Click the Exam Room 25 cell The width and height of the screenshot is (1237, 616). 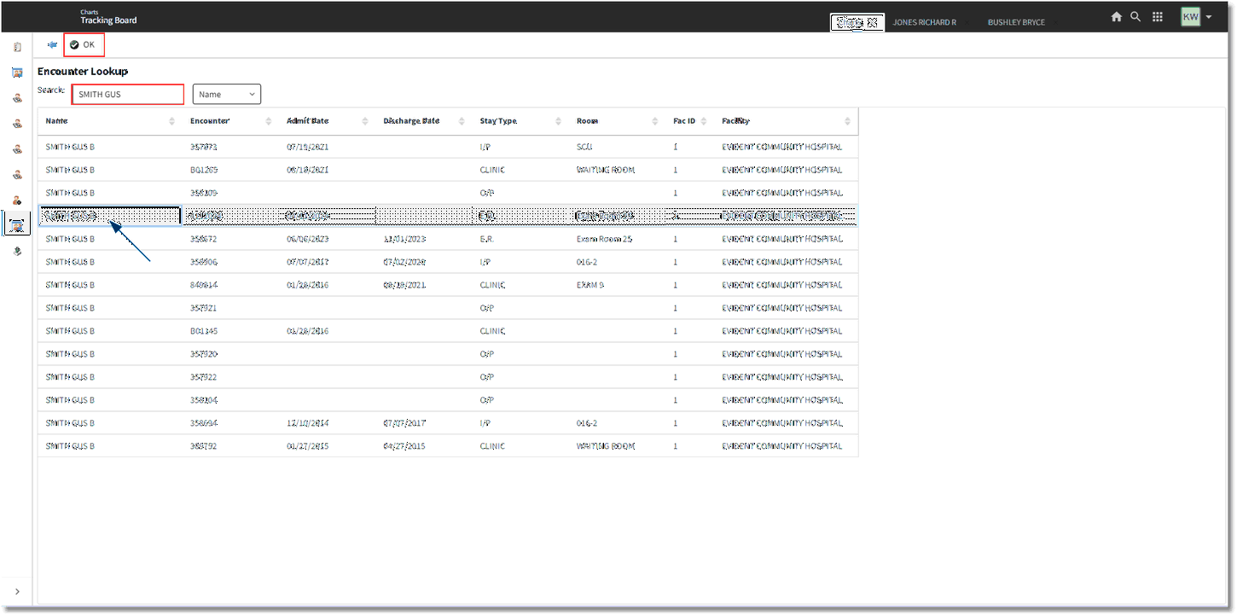click(x=605, y=239)
